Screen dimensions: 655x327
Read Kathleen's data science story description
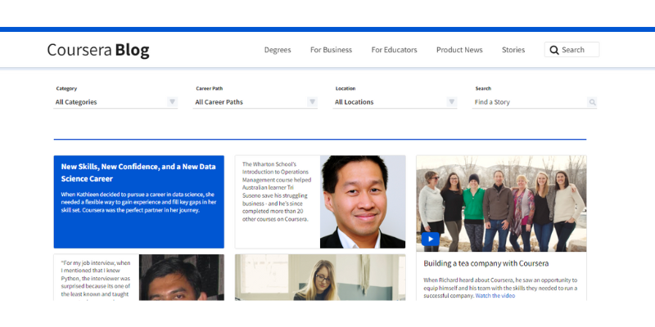138,202
